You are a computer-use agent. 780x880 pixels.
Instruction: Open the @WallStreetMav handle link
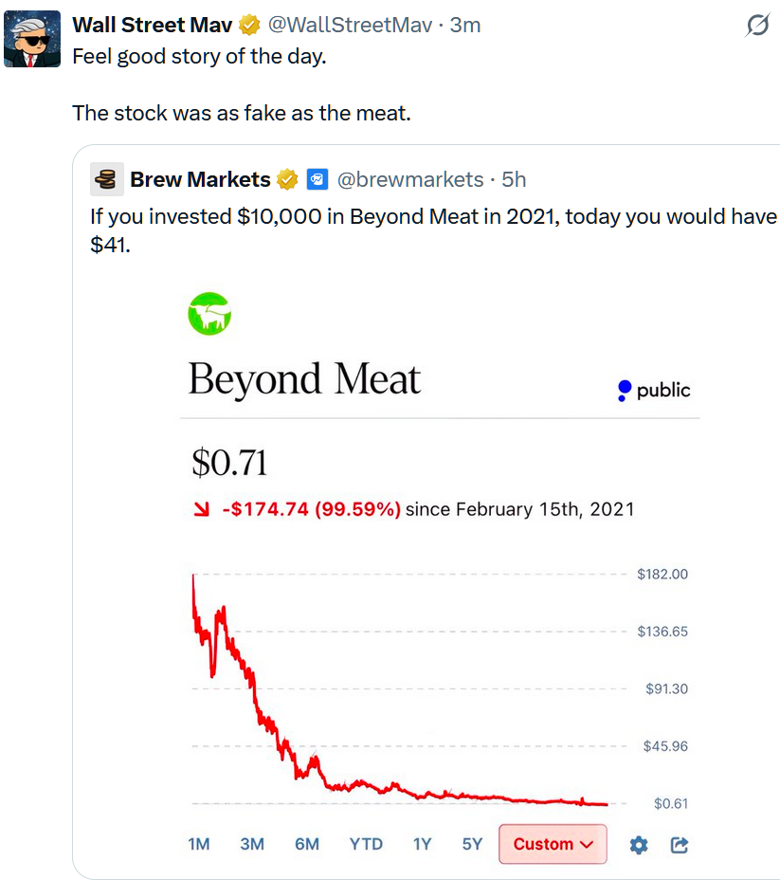351,25
